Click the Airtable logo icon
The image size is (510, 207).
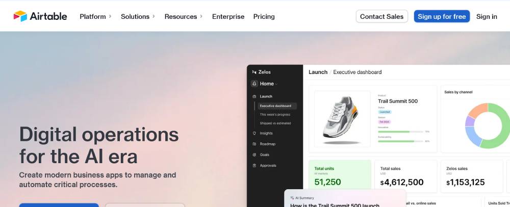tap(20, 16)
